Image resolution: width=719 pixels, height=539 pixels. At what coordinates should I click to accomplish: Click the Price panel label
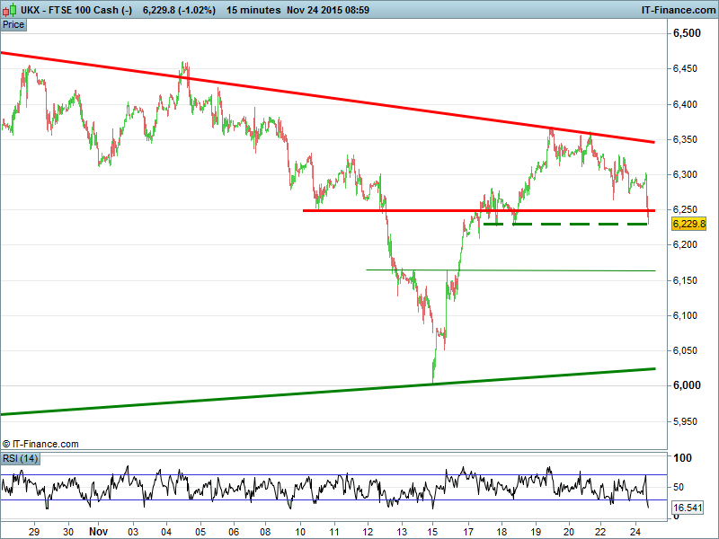13,24
